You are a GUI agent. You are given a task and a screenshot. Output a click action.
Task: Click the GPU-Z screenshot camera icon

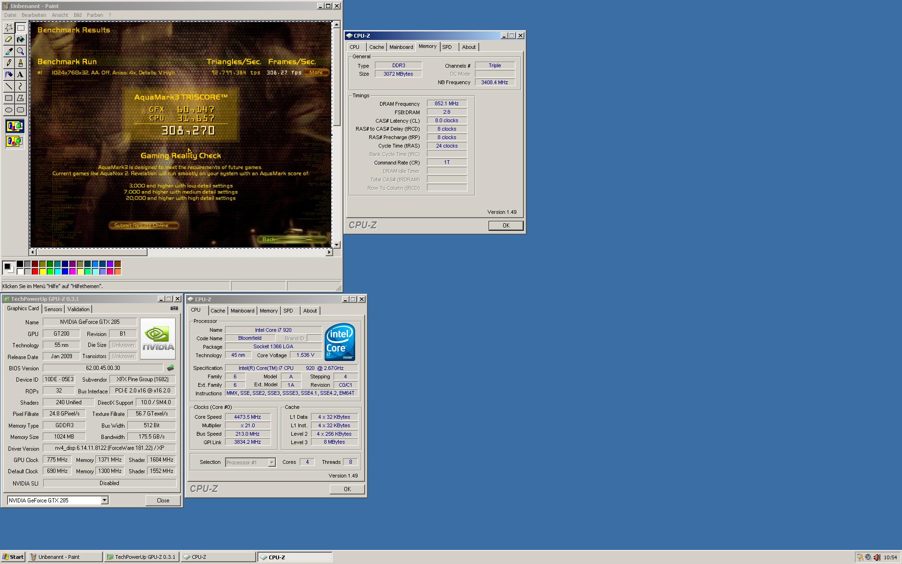pyautogui.click(x=174, y=308)
